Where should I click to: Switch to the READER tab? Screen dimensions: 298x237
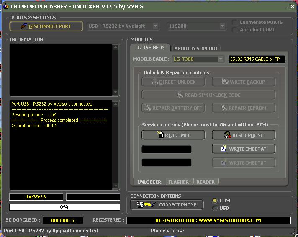[x=206, y=182]
